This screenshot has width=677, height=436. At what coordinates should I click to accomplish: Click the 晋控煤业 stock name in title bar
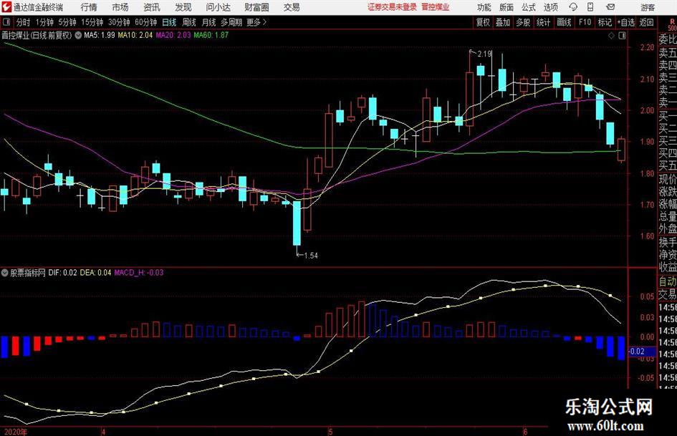[436, 7]
